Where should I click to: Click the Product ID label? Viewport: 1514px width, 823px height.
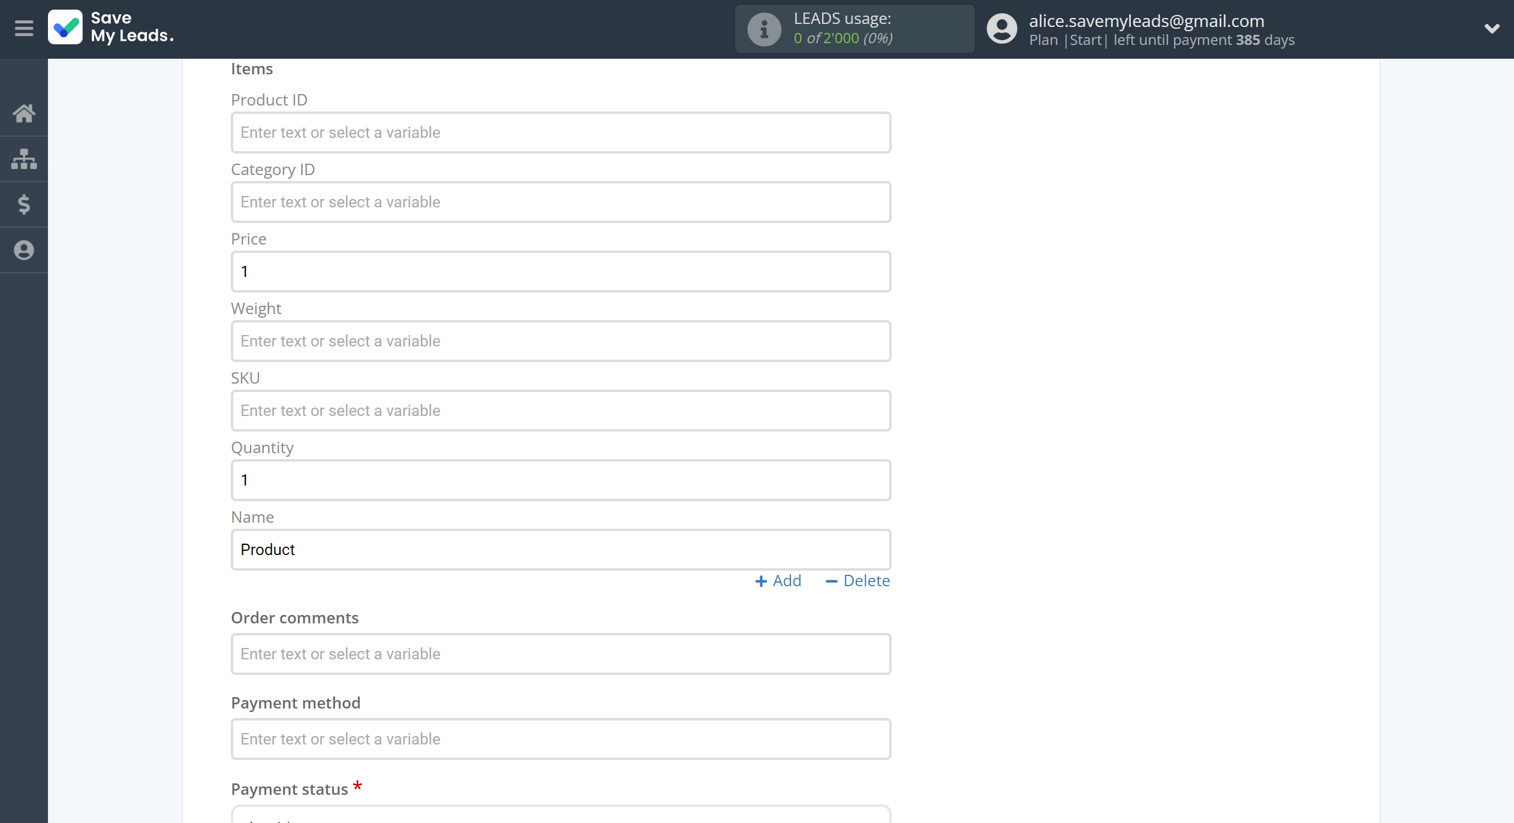click(x=269, y=100)
